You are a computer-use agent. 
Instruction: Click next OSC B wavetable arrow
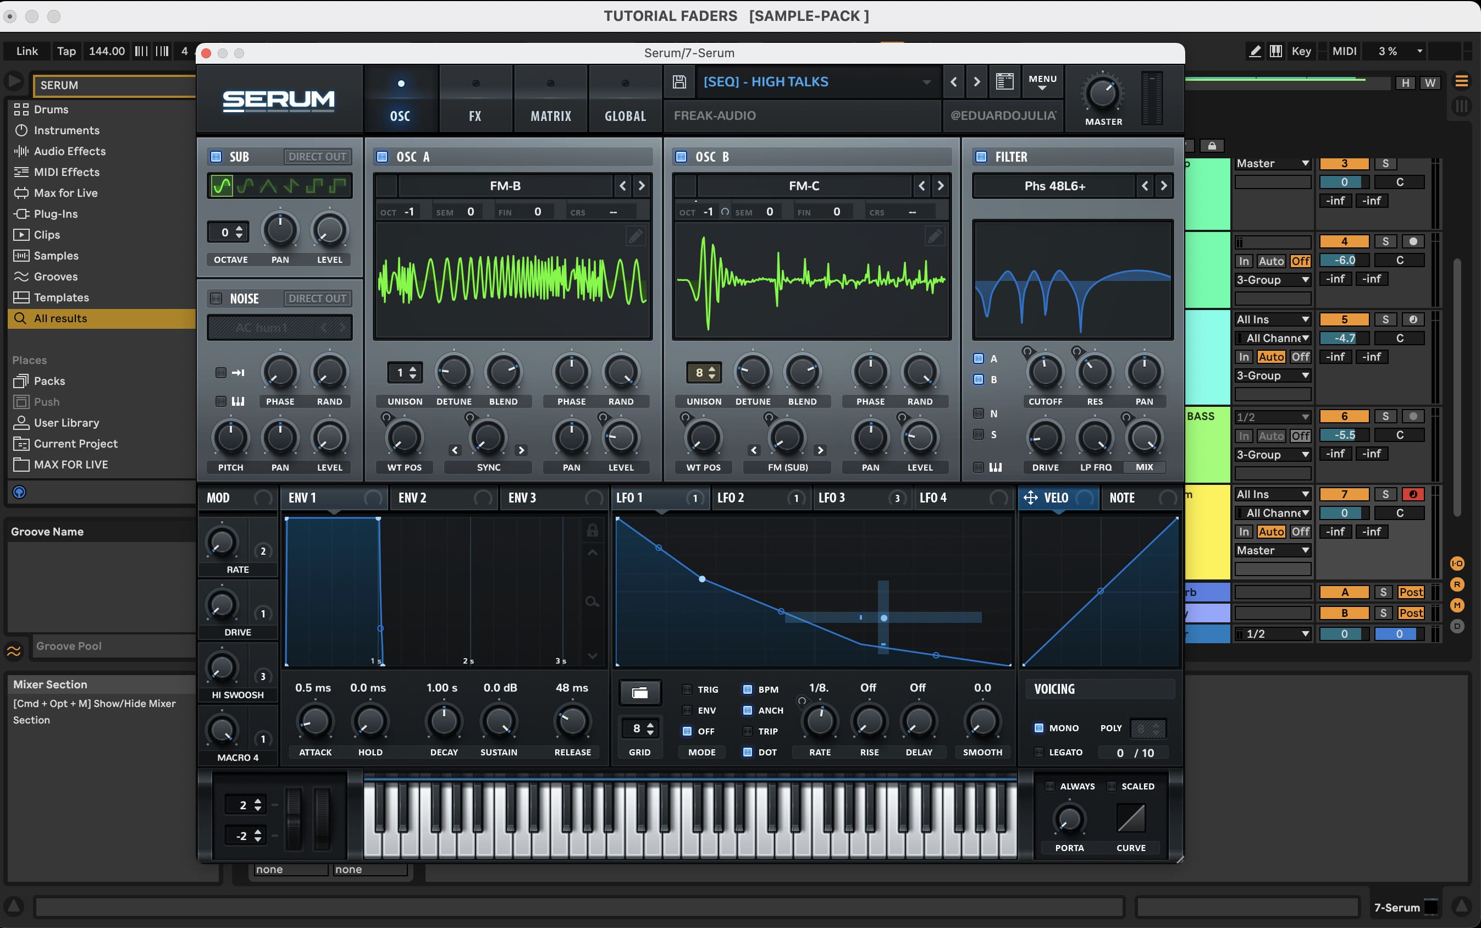coord(940,185)
